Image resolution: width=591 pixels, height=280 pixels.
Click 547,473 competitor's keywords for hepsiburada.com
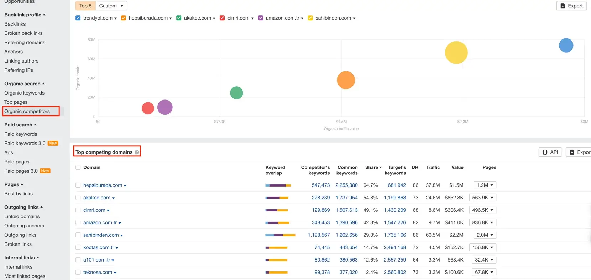tap(320, 185)
